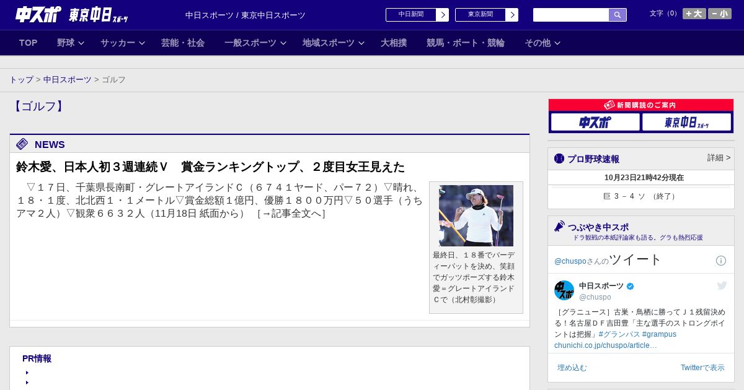This screenshot has width=744, height=390.
Task: Click 中日スポーツ account name in tweet
Action: pos(601,286)
